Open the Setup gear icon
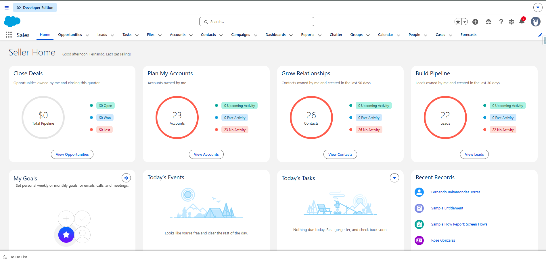546x262 pixels. [511, 22]
